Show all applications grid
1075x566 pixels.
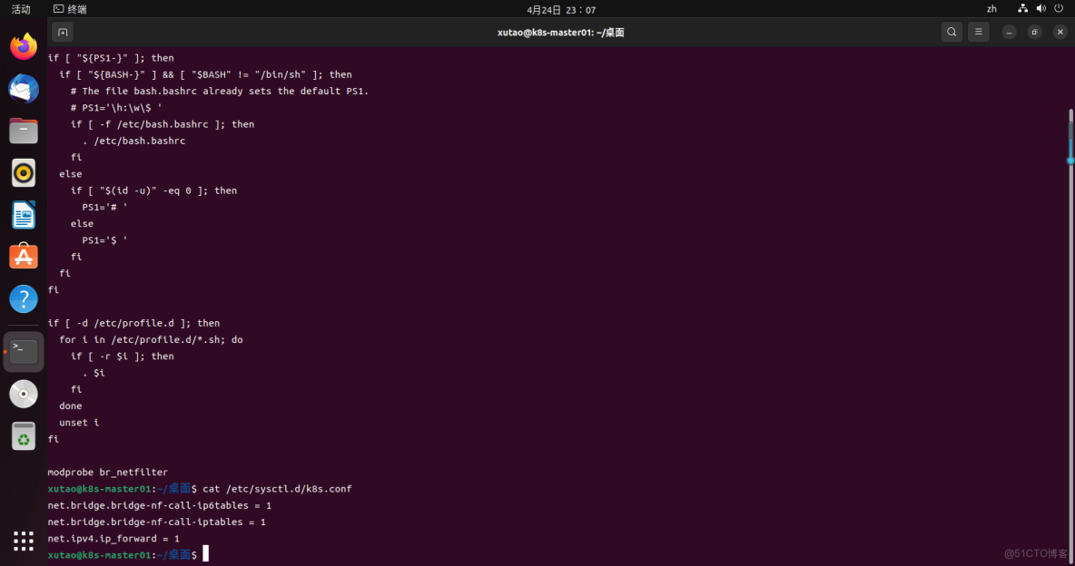[x=24, y=541]
